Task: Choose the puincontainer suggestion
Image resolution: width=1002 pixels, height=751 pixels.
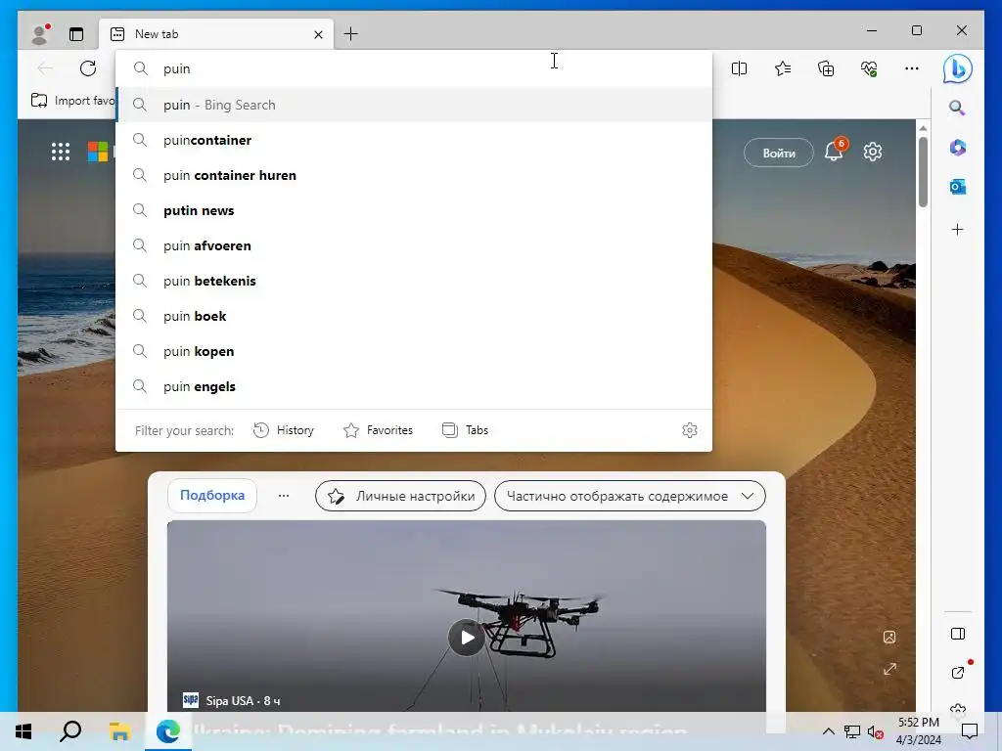Action: (x=414, y=140)
